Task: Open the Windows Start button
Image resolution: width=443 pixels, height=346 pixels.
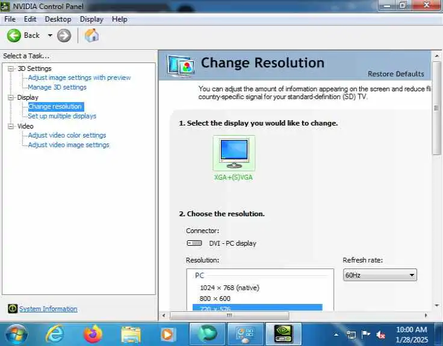Action: [x=17, y=334]
